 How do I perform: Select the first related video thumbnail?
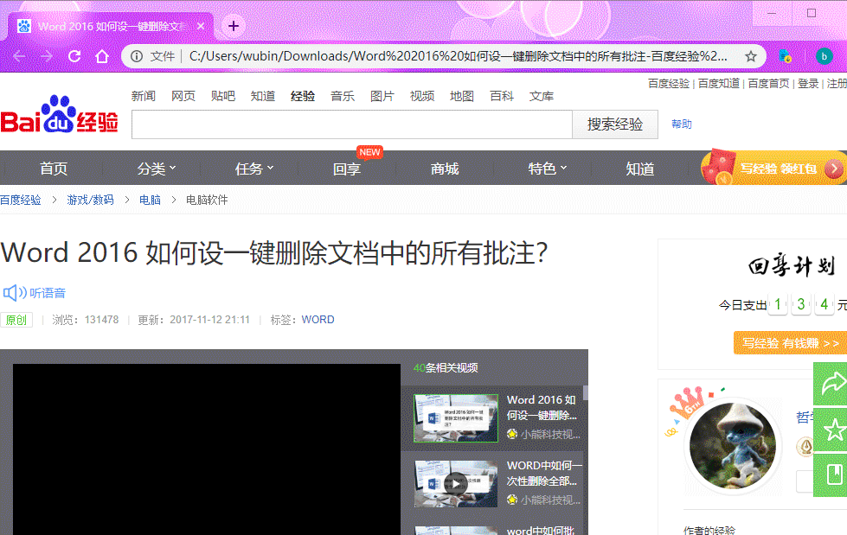click(456, 418)
